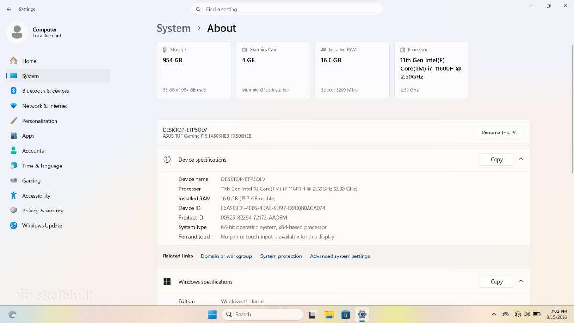This screenshot has width=574, height=323.
Task: Click the Windows Update sync icon
Action: click(x=13, y=225)
